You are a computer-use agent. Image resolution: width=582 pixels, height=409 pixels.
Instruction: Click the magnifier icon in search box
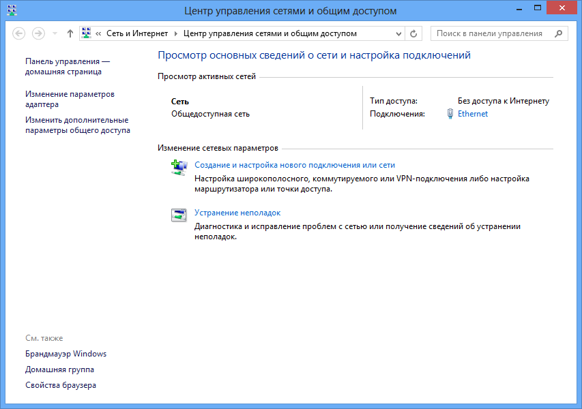(x=558, y=33)
